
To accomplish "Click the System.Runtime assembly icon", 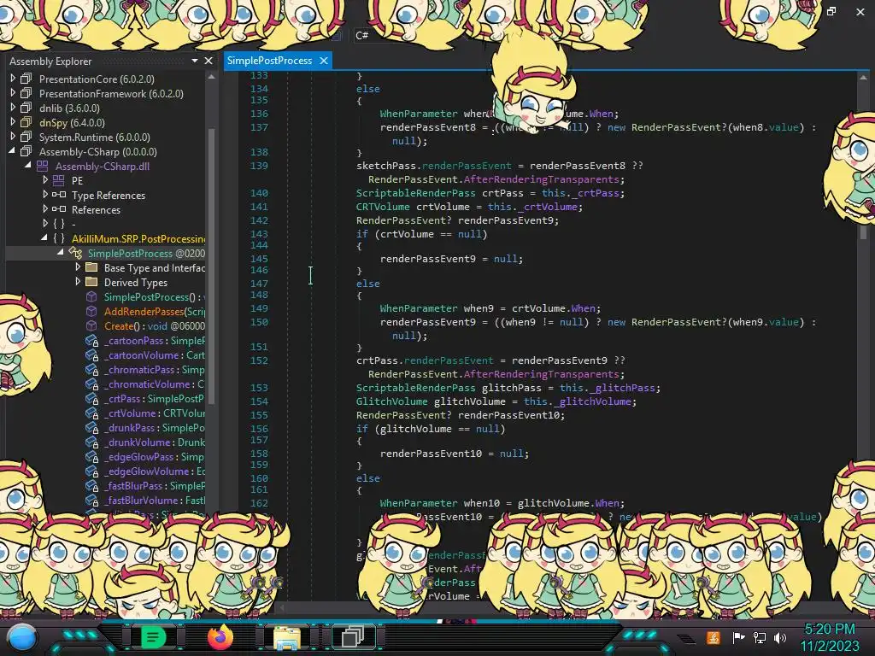I will [x=26, y=137].
